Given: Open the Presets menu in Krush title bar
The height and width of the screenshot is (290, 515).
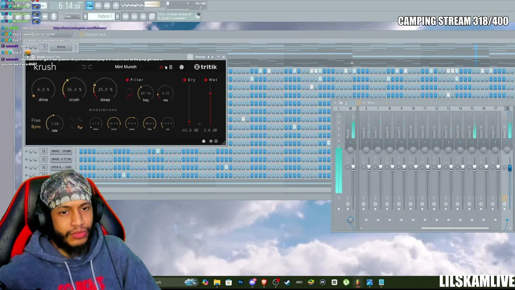Looking at the screenshot, I should [x=200, y=57].
